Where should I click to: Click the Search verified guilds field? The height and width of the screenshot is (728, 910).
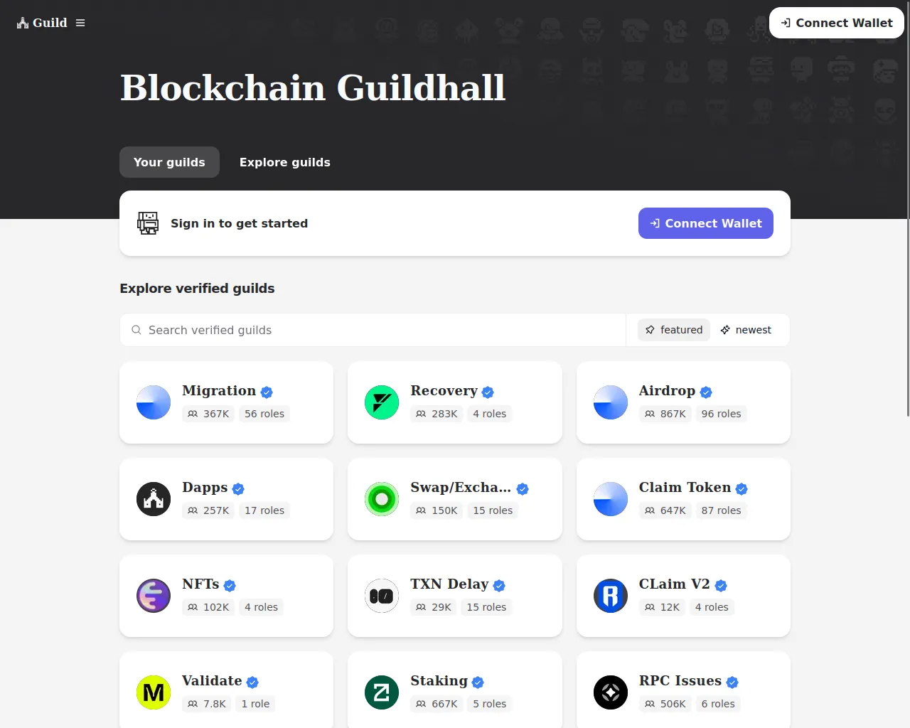tap(373, 330)
